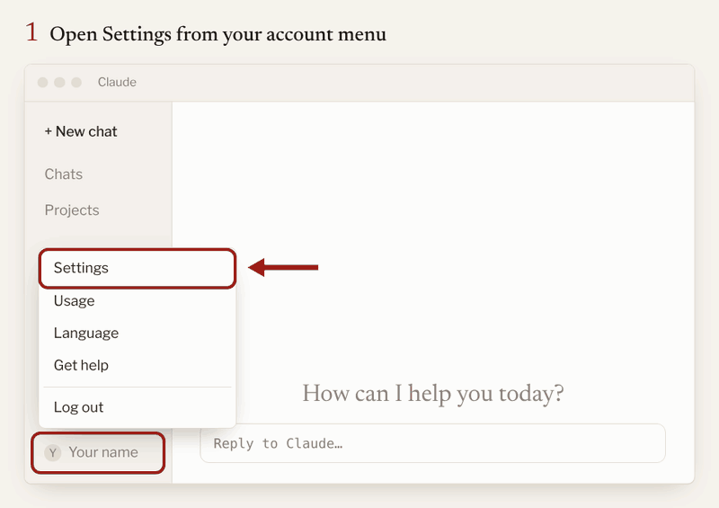Image resolution: width=719 pixels, height=508 pixels.
Task: Start a new chat with + New chat
Action: pos(81,131)
